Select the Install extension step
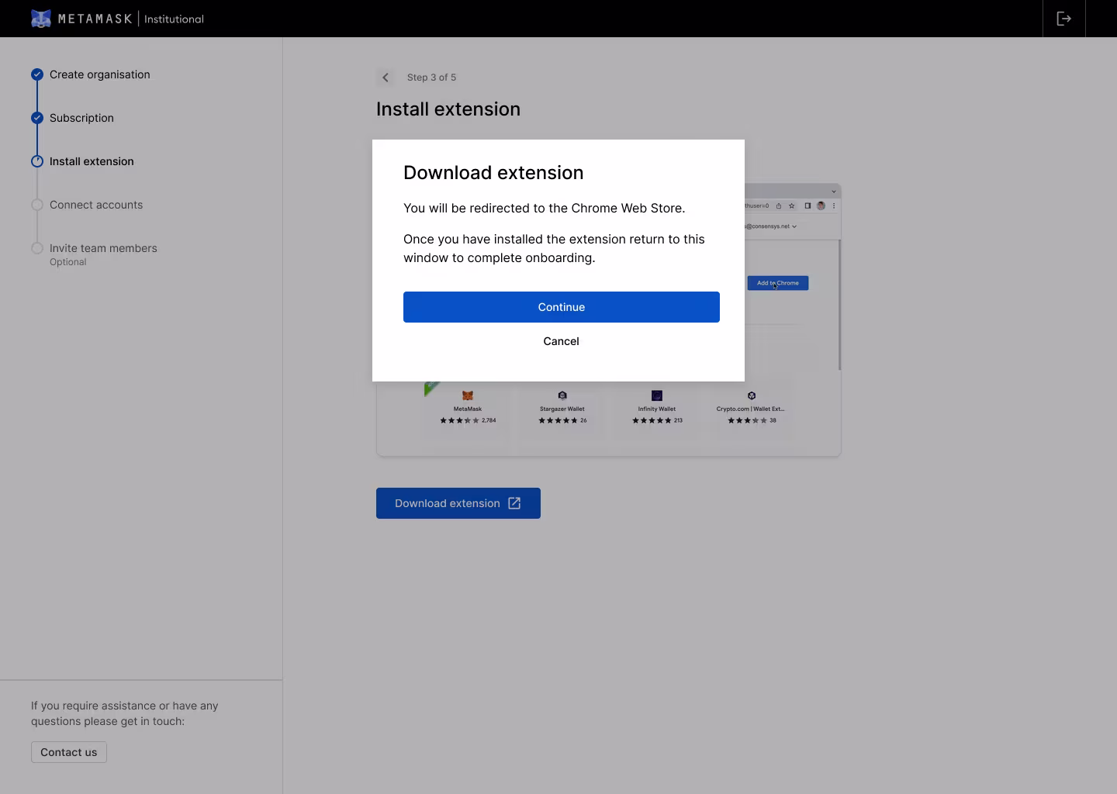This screenshot has height=794, width=1117. pos(92,161)
